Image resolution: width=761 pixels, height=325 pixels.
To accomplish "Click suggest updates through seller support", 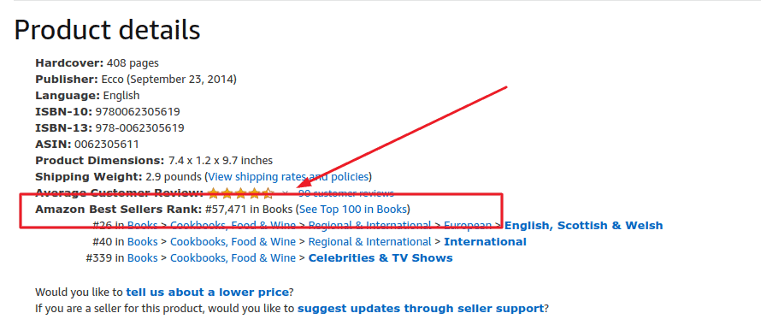I will tap(421, 309).
